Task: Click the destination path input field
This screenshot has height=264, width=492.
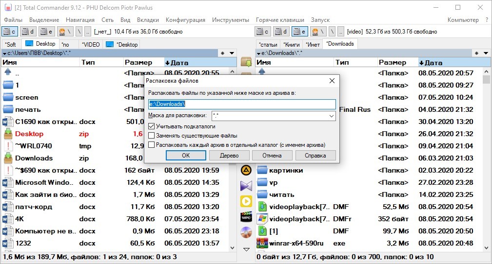Action: coord(242,104)
